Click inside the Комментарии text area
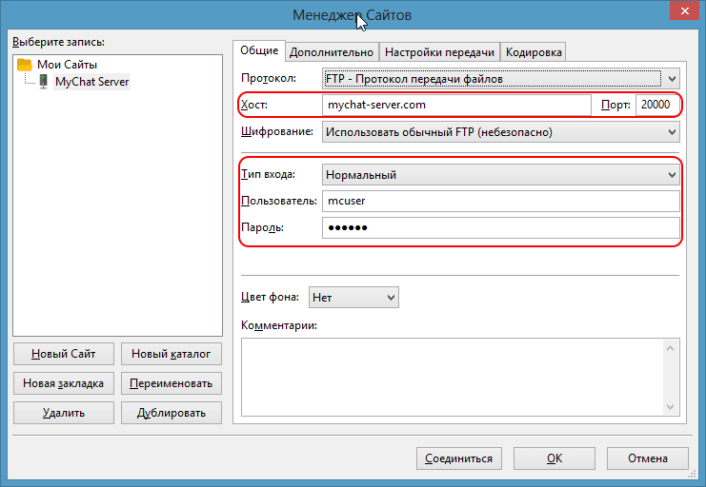Viewport: 706px width, 487px height. (x=452, y=378)
